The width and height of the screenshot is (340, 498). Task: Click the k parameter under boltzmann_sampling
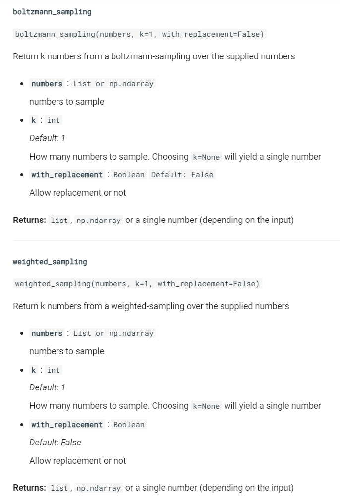click(x=34, y=120)
